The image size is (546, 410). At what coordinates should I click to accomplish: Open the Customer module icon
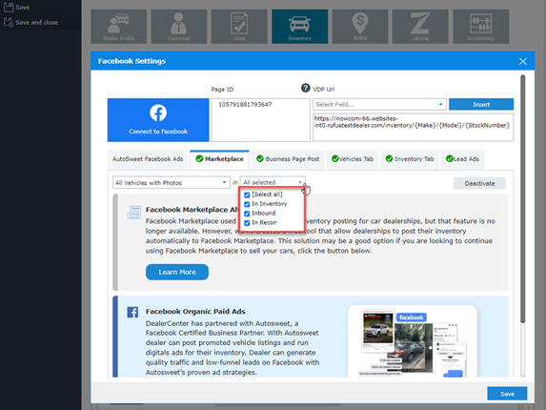pyautogui.click(x=179, y=27)
